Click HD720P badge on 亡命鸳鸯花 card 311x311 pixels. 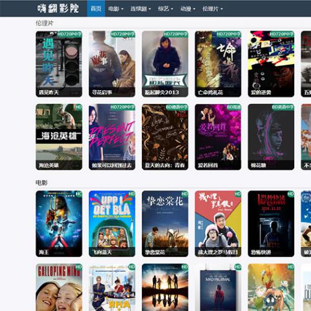tap(229, 34)
